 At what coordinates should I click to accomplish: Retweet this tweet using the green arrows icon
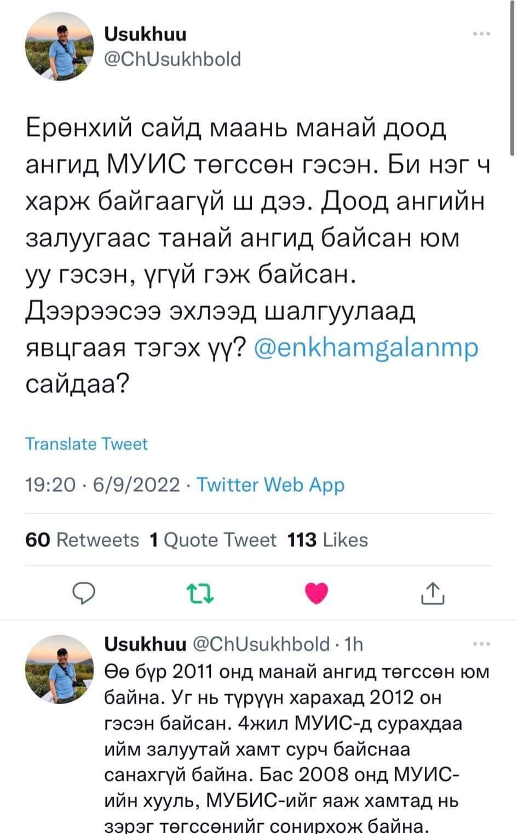pyautogui.click(x=200, y=593)
